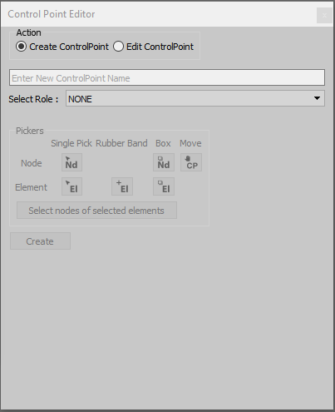Open the Select Role dropdown
The width and height of the screenshot is (335, 412).
[x=195, y=98]
